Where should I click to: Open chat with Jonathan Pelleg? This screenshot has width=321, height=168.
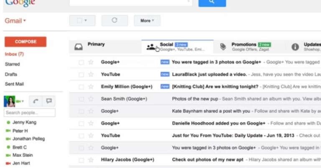pos(29,139)
